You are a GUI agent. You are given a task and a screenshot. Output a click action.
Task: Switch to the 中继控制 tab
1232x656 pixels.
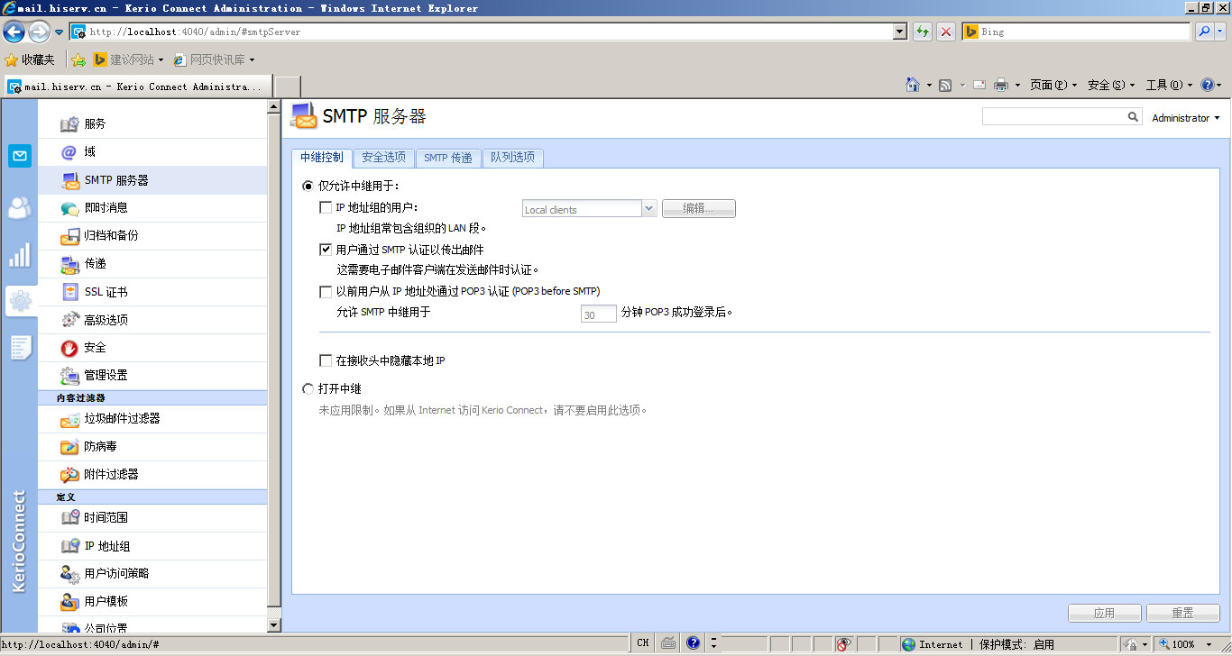coord(321,158)
